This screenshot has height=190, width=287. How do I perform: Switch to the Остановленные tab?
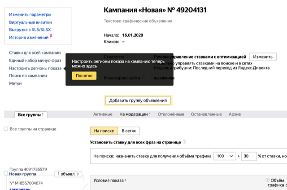pyautogui.click(x=206, y=114)
